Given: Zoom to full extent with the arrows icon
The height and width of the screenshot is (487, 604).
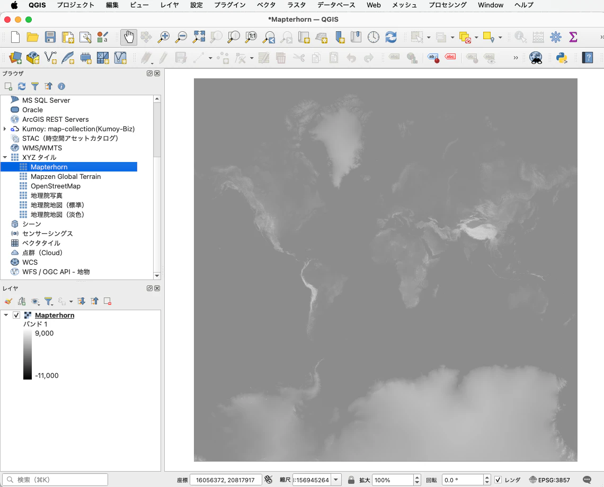Looking at the screenshot, I should pyautogui.click(x=199, y=38).
